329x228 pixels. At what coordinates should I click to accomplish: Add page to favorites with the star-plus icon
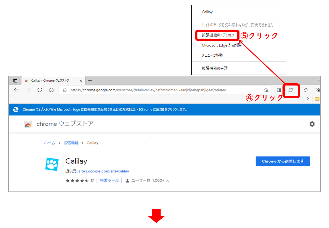[x=266, y=90]
